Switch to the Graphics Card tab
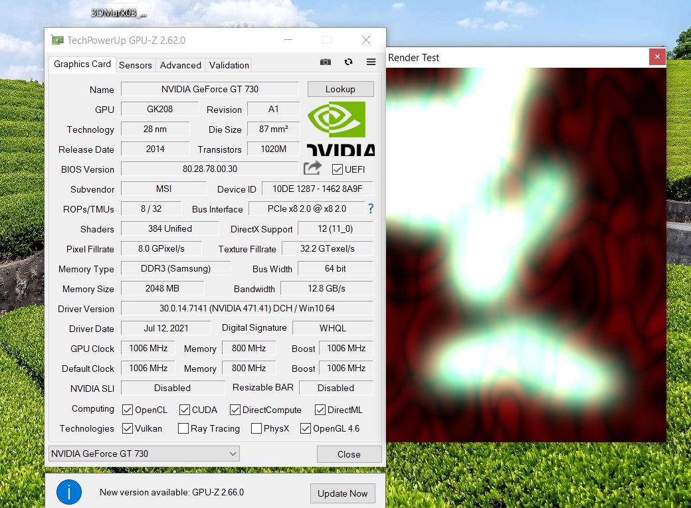 pyautogui.click(x=82, y=64)
